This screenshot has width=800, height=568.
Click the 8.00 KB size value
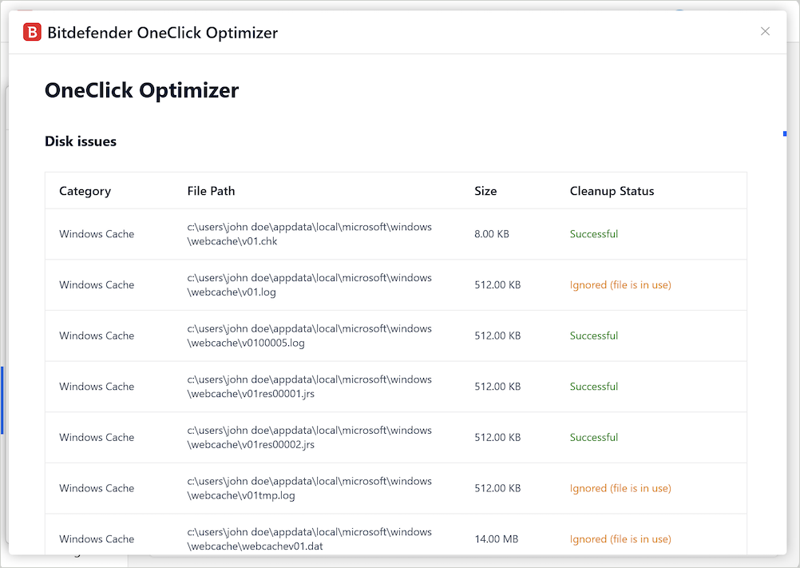click(x=492, y=234)
